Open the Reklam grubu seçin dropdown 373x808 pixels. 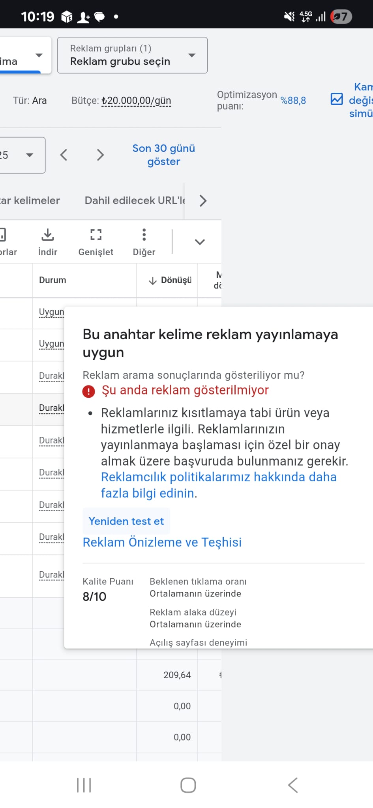tap(132, 55)
